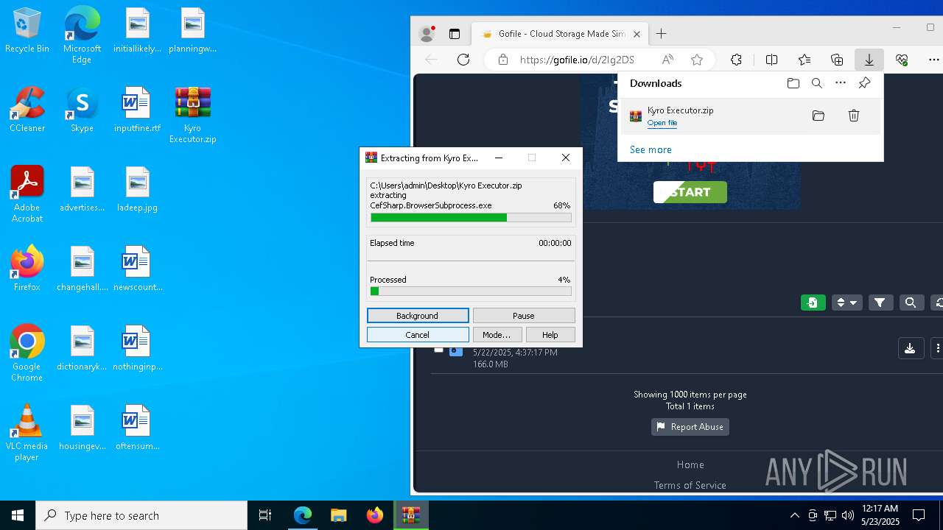Screen dimensions: 943x530
Task: Open Gofile sort order dropdown
Action: coord(846,303)
